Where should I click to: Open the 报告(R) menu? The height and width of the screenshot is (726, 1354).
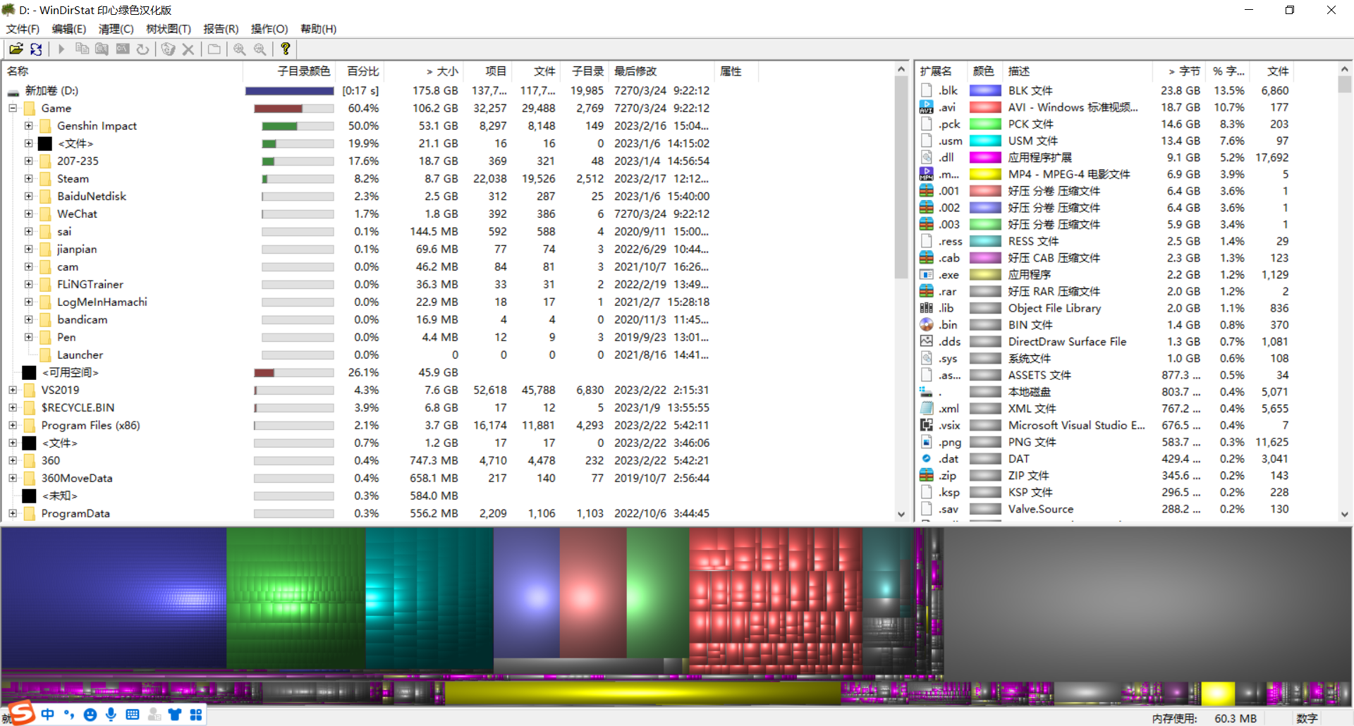coord(221,29)
